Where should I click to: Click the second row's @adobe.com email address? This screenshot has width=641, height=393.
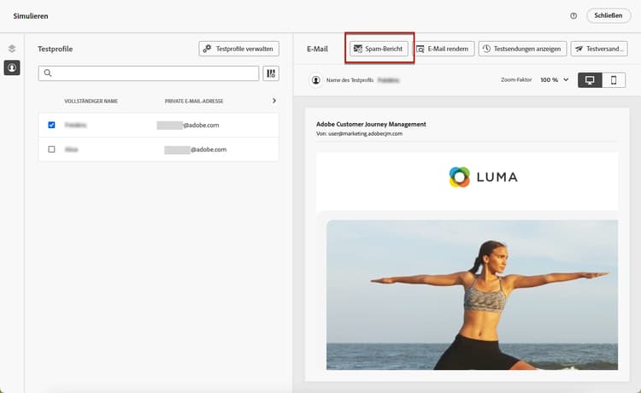pyautogui.click(x=196, y=150)
